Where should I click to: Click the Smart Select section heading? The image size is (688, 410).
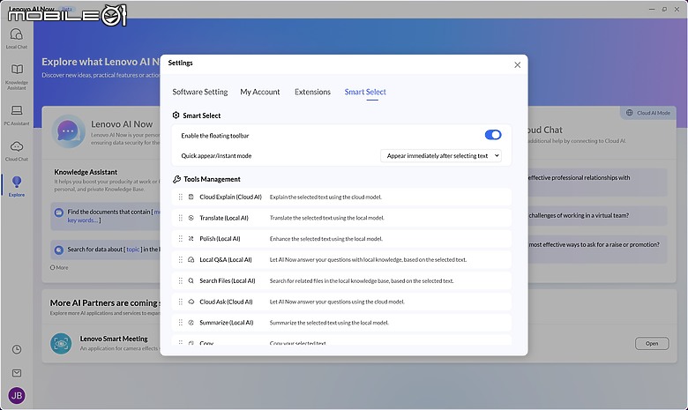pos(202,116)
